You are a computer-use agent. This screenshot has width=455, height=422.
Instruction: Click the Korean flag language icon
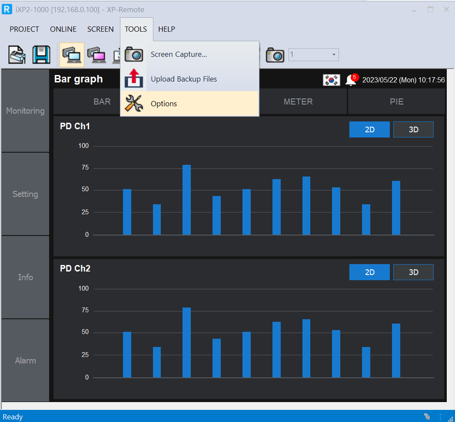coord(331,80)
